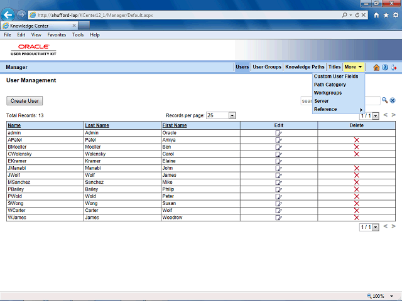This screenshot has height=301, width=402.
Task: Open the top page selector dropdown
Action: pos(376,116)
